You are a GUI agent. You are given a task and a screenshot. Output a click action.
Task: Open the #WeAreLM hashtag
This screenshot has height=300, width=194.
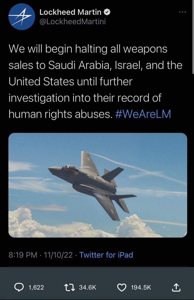tap(143, 114)
